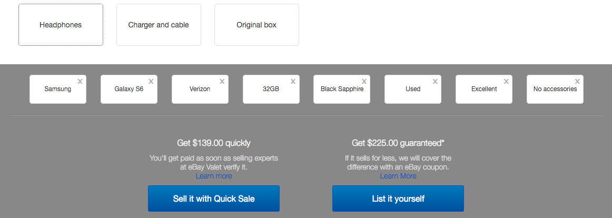Select the Verizon chip label
This screenshot has height=218, width=612.
(x=200, y=90)
